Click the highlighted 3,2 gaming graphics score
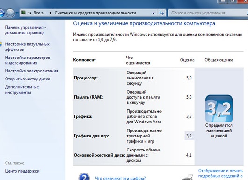 point(189,136)
